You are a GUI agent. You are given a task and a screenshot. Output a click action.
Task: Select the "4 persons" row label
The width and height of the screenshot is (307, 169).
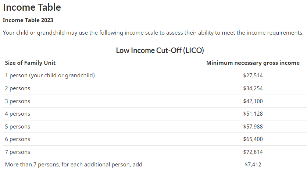coord(18,114)
